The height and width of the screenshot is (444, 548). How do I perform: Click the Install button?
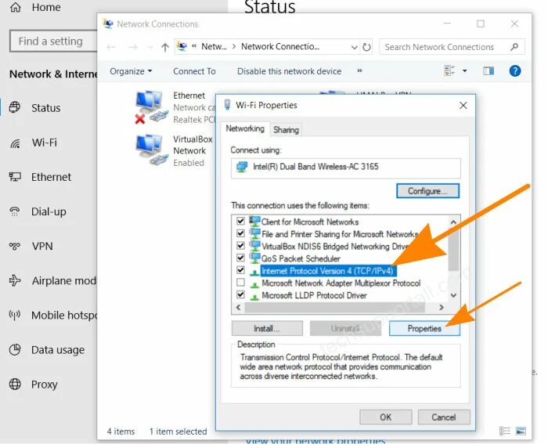(x=267, y=328)
